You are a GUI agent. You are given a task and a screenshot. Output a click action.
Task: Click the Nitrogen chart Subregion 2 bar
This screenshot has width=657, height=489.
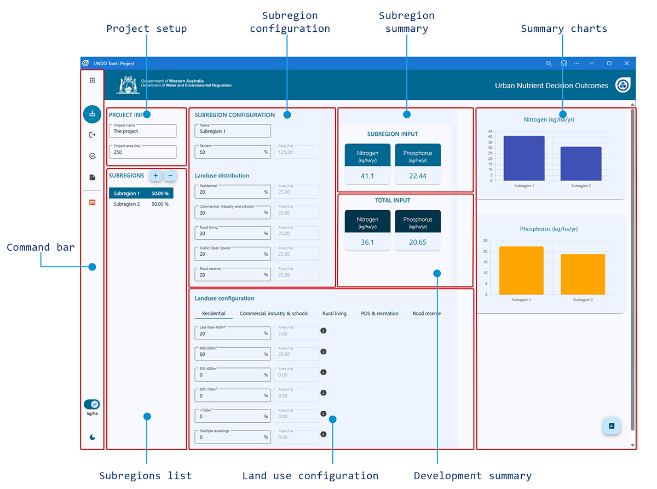pos(581,164)
